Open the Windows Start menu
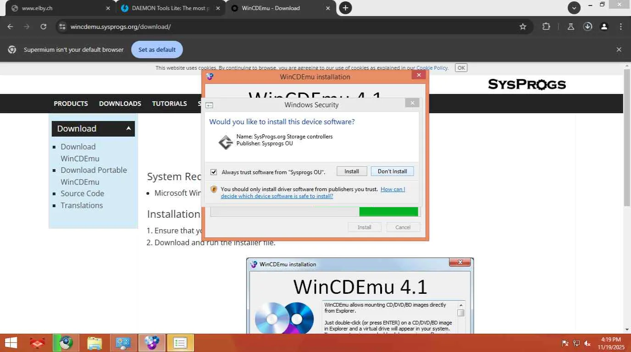 11,343
